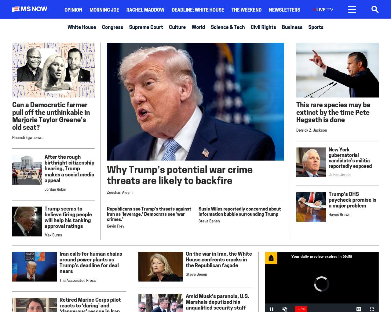The image size is (391, 312).
Task: Open the hamburger menu icon
Action: point(352,9)
